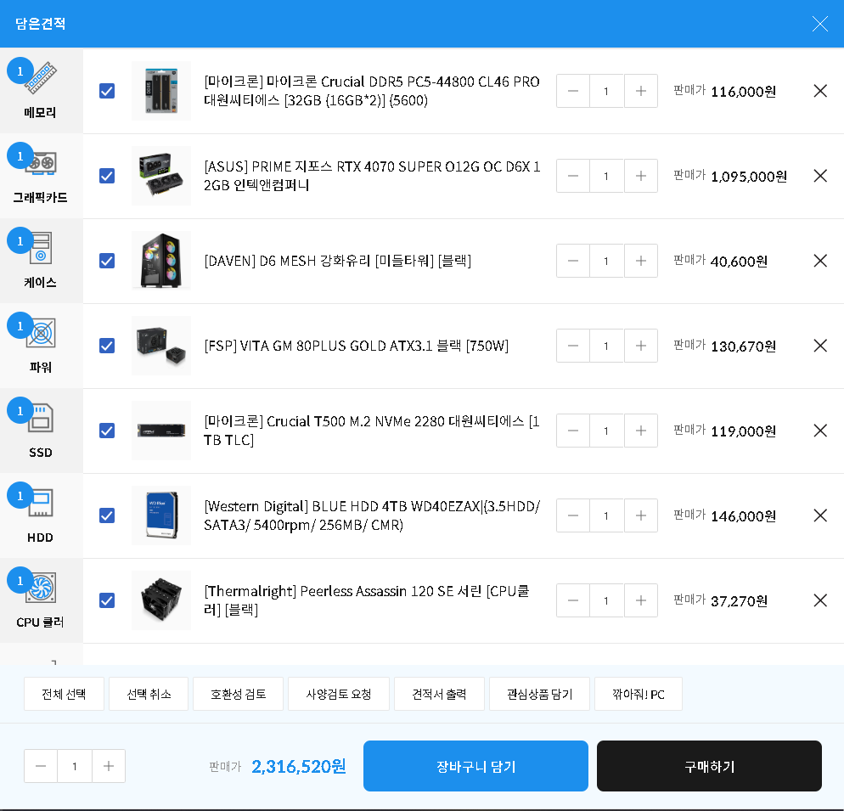Click the 구매하기 purchase button
The height and width of the screenshot is (811, 844).
[710, 766]
